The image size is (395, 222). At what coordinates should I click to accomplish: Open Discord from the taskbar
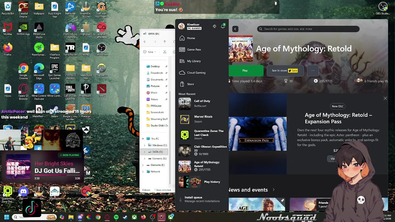click(80, 217)
